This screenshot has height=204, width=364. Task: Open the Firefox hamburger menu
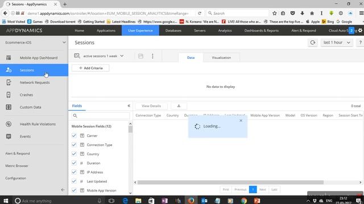tap(361, 13)
